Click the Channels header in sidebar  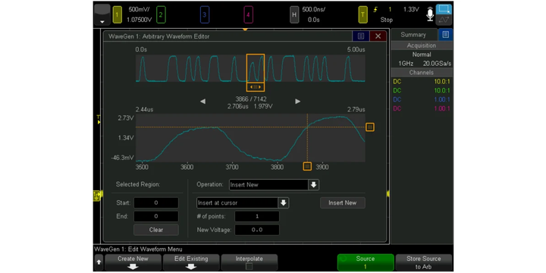point(422,73)
